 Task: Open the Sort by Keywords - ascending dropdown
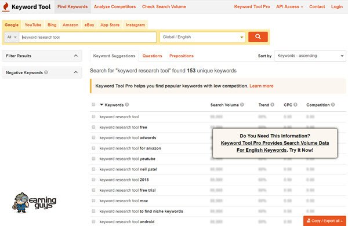click(x=310, y=56)
